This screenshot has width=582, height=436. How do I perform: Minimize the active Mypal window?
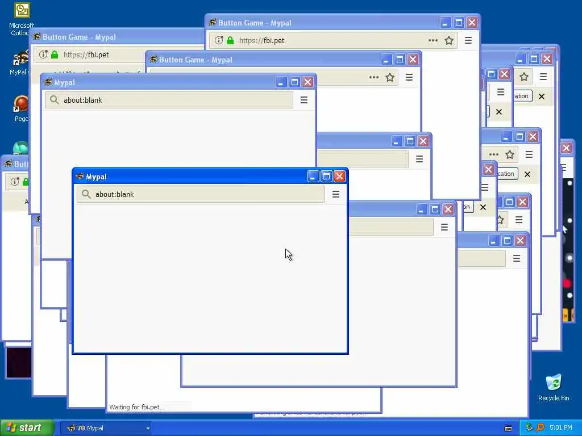pyautogui.click(x=313, y=177)
